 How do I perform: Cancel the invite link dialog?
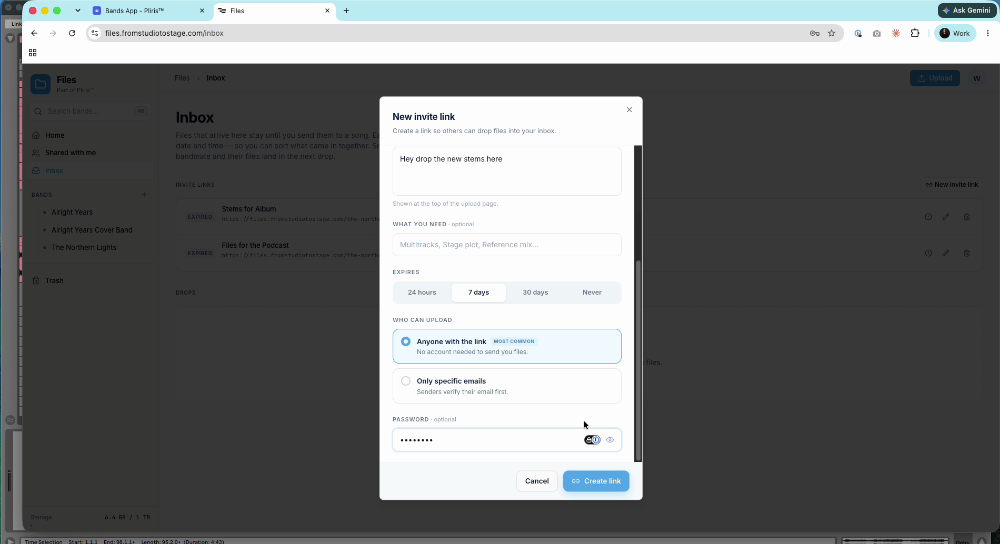pos(537,481)
